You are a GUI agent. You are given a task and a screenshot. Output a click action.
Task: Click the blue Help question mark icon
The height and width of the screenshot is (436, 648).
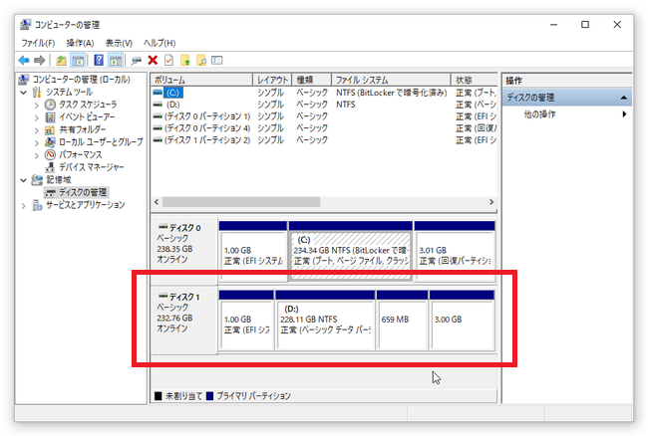pyautogui.click(x=99, y=60)
